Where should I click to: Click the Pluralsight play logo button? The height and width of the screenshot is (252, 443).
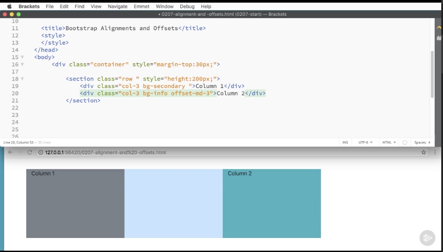427,238
